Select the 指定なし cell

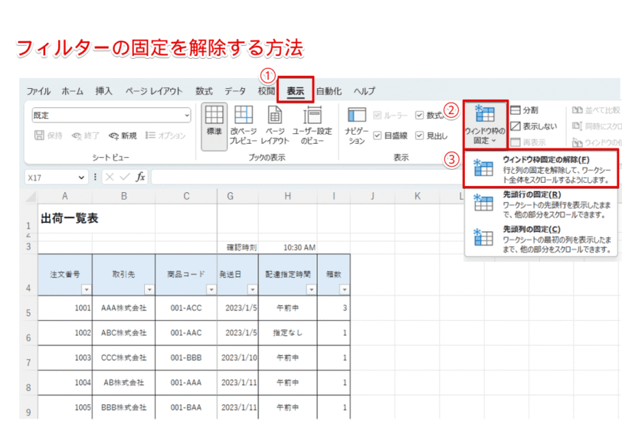point(287,333)
